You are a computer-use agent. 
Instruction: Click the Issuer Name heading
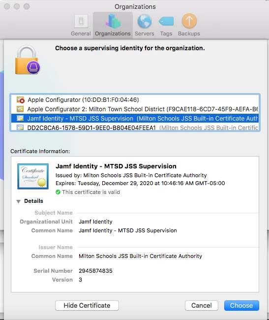tap(56, 247)
